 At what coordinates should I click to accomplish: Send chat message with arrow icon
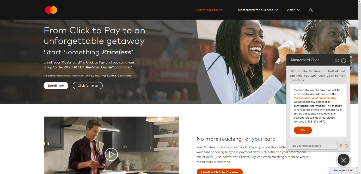[347, 146]
